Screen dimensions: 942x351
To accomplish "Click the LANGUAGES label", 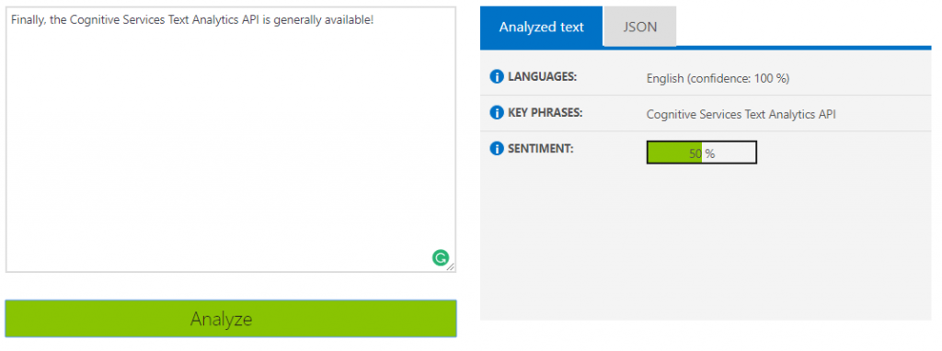I will [x=542, y=77].
